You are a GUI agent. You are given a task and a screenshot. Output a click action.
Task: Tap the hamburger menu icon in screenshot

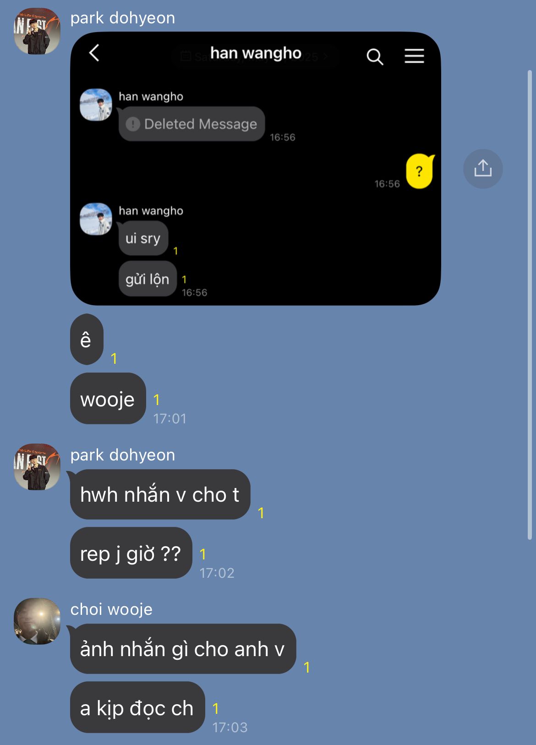pyautogui.click(x=414, y=56)
